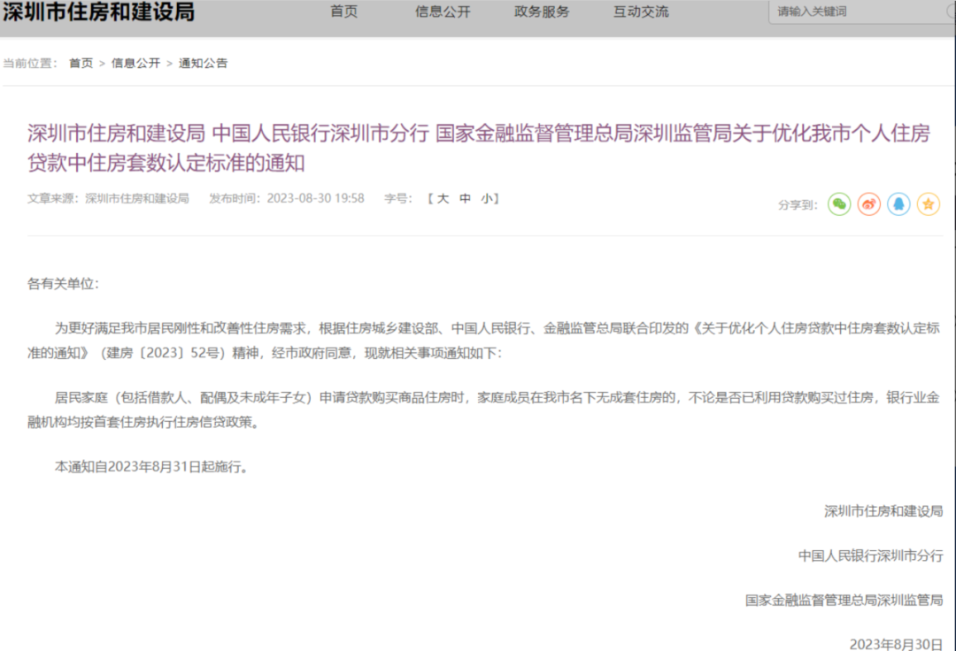This screenshot has height=651, width=956.
Task: Open 政务服务 navigation menu
Action: pyautogui.click(x=542, y=11)
